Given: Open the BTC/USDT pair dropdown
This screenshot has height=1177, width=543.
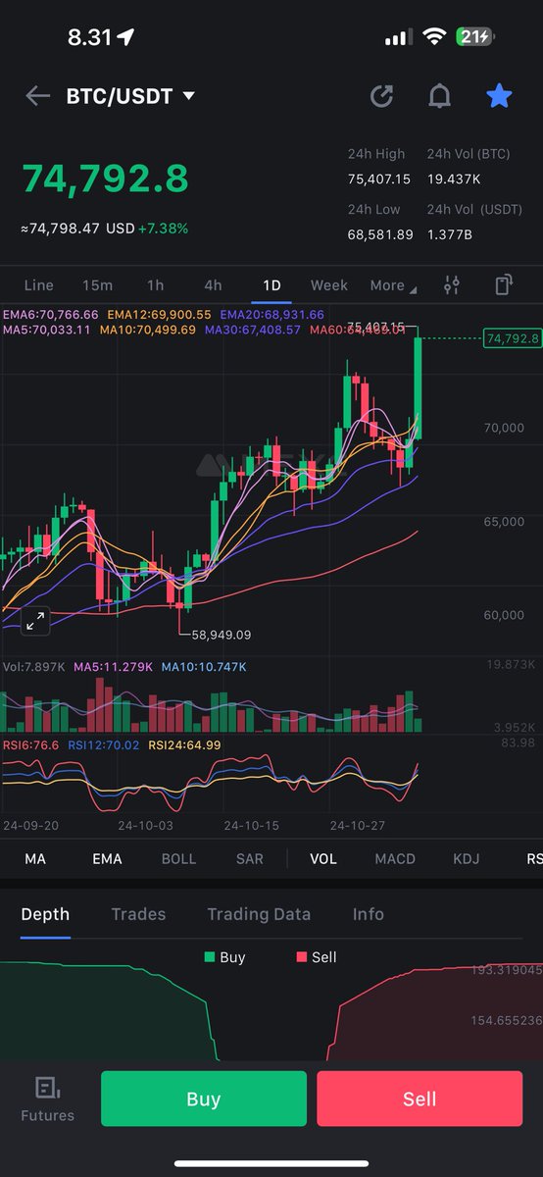Looking at the screenshot, I should (130, 96).
